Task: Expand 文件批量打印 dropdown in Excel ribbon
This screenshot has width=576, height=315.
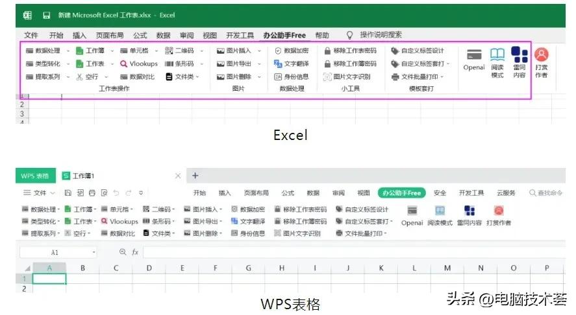Action: [442, 76]
